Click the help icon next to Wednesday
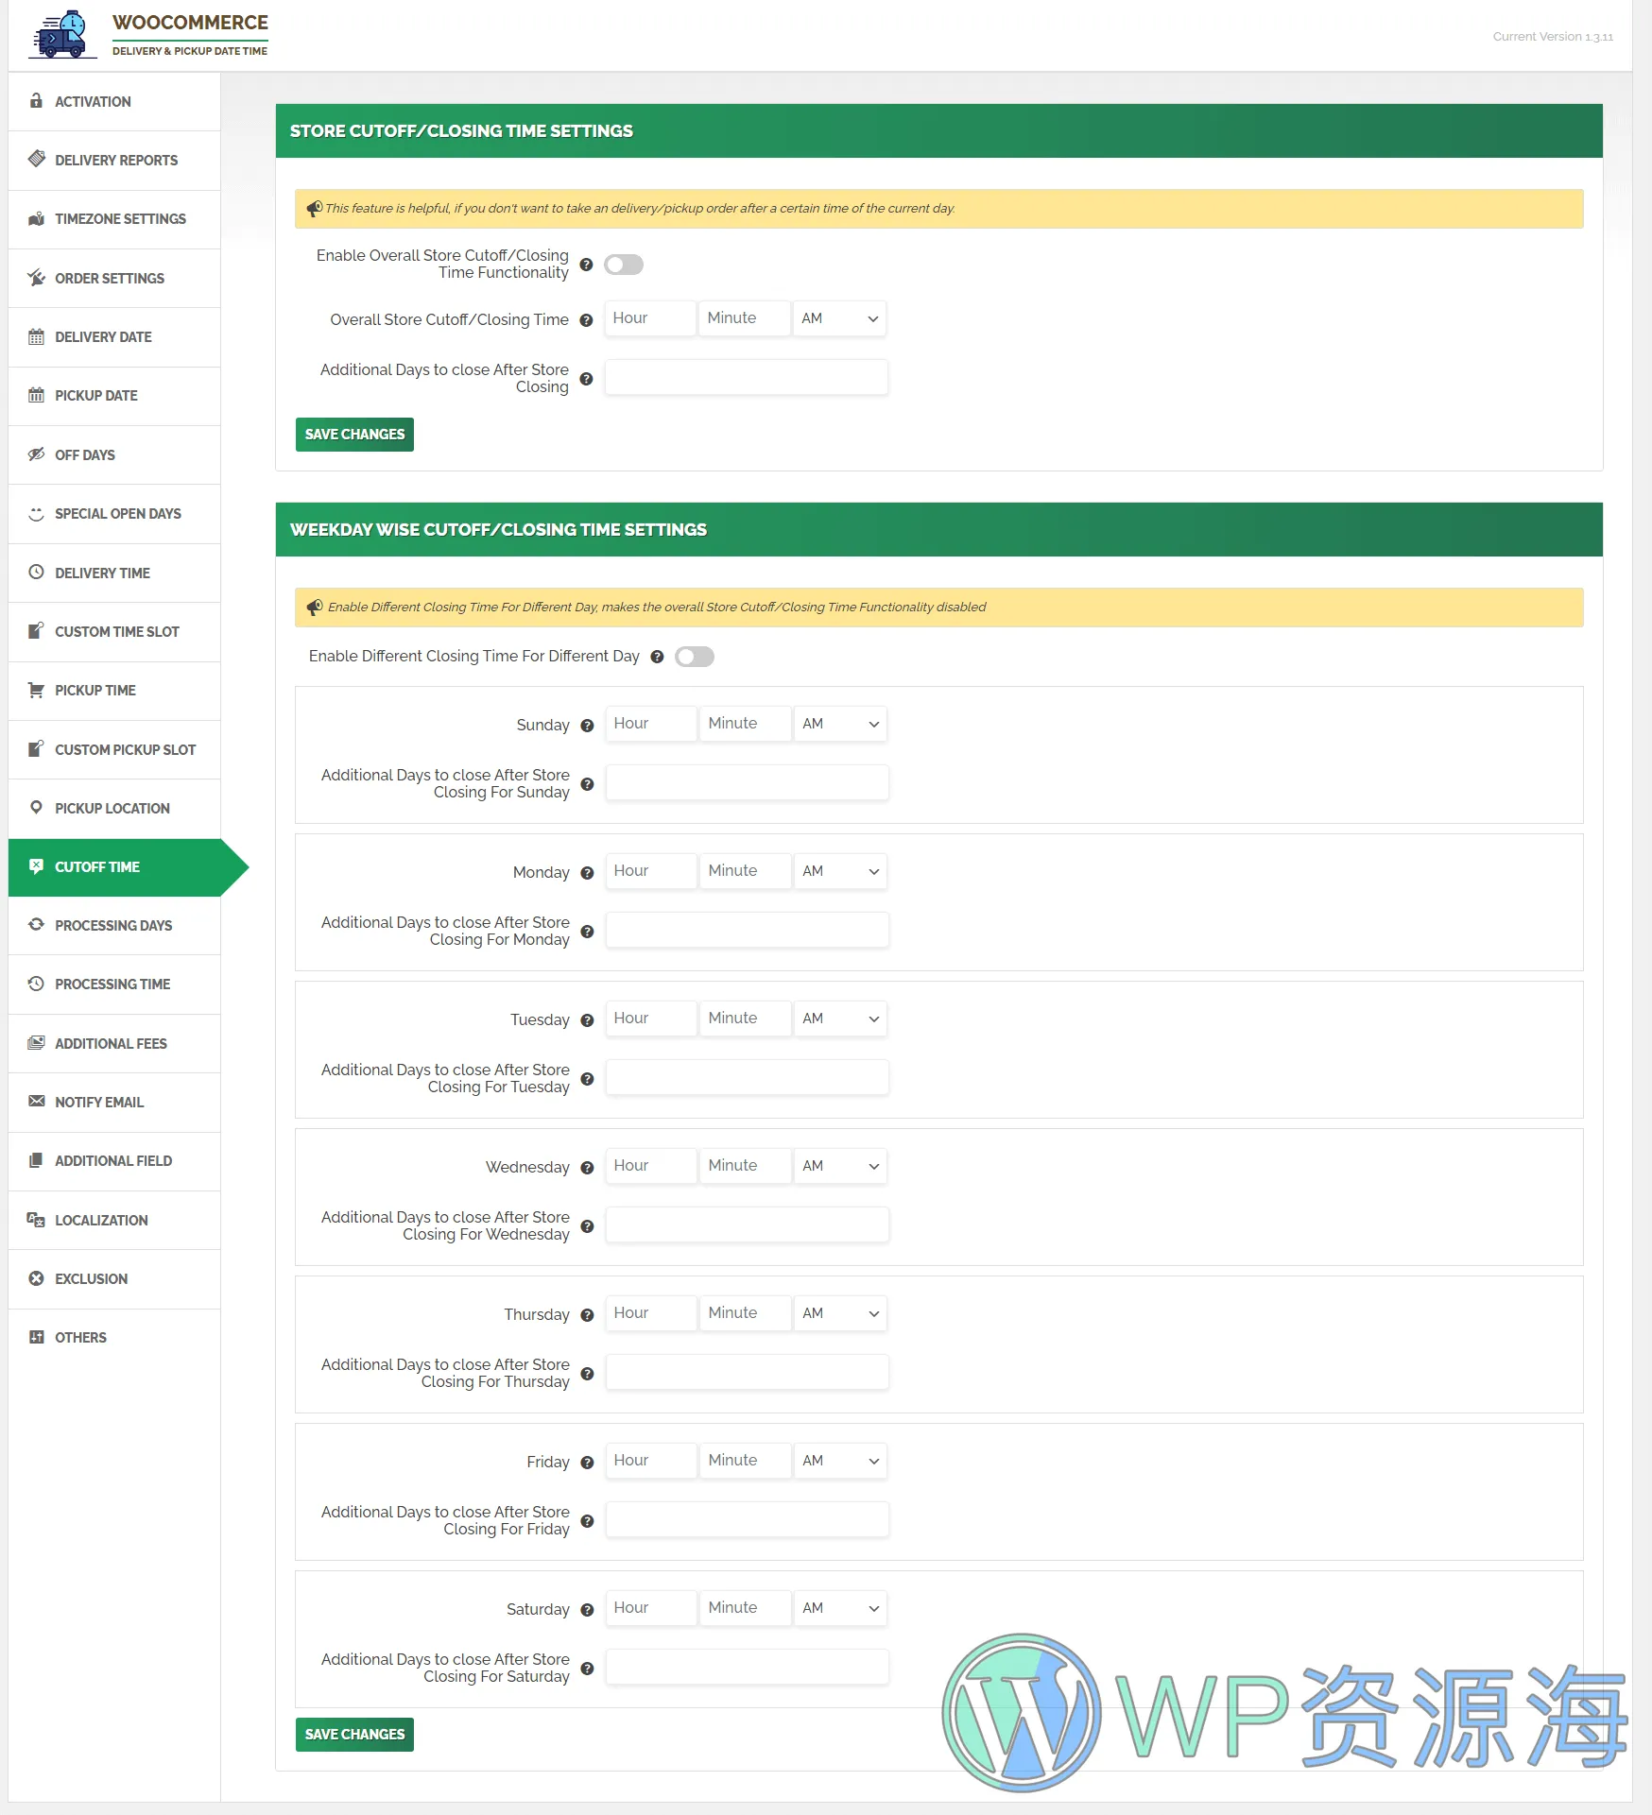Screen dimensions: 1652x1815 [x=587, y=1168]
